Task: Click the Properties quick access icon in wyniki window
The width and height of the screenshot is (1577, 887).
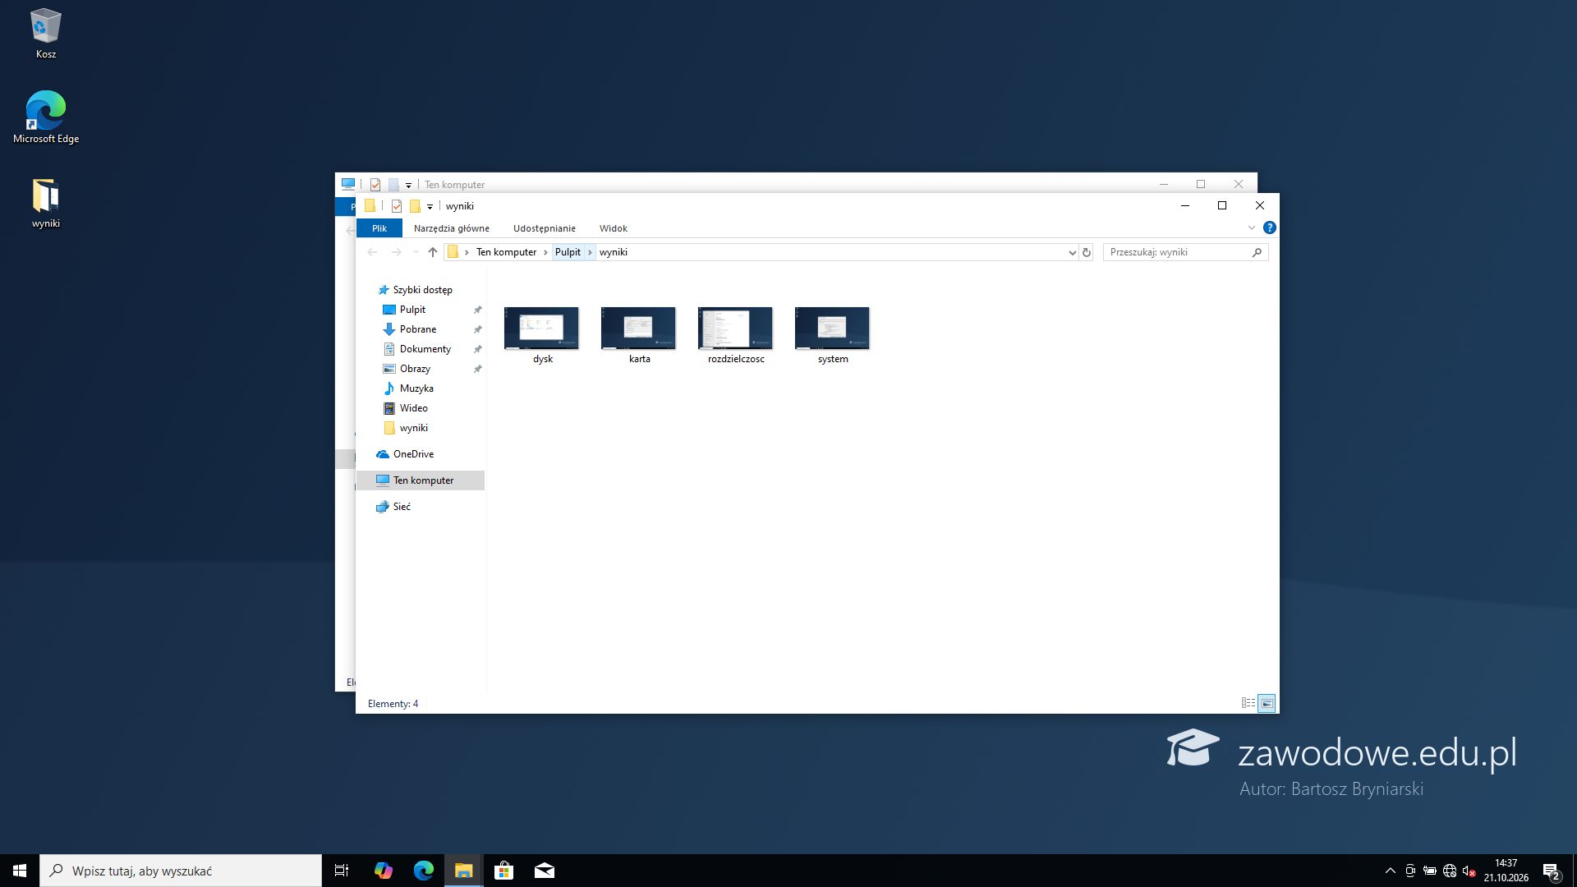Action: click(397, 206)
